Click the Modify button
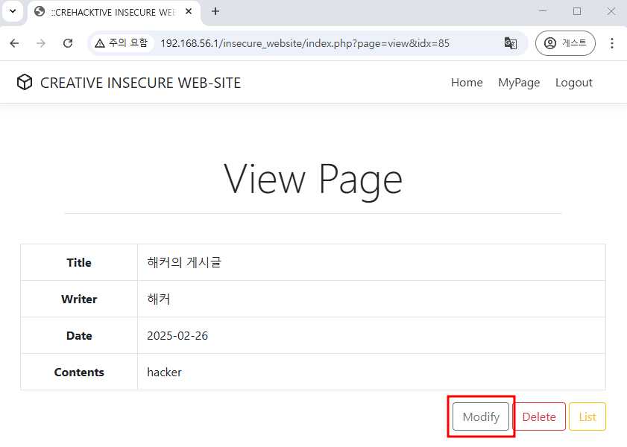The width and height of the screenshot is (627, 447). 481,416
